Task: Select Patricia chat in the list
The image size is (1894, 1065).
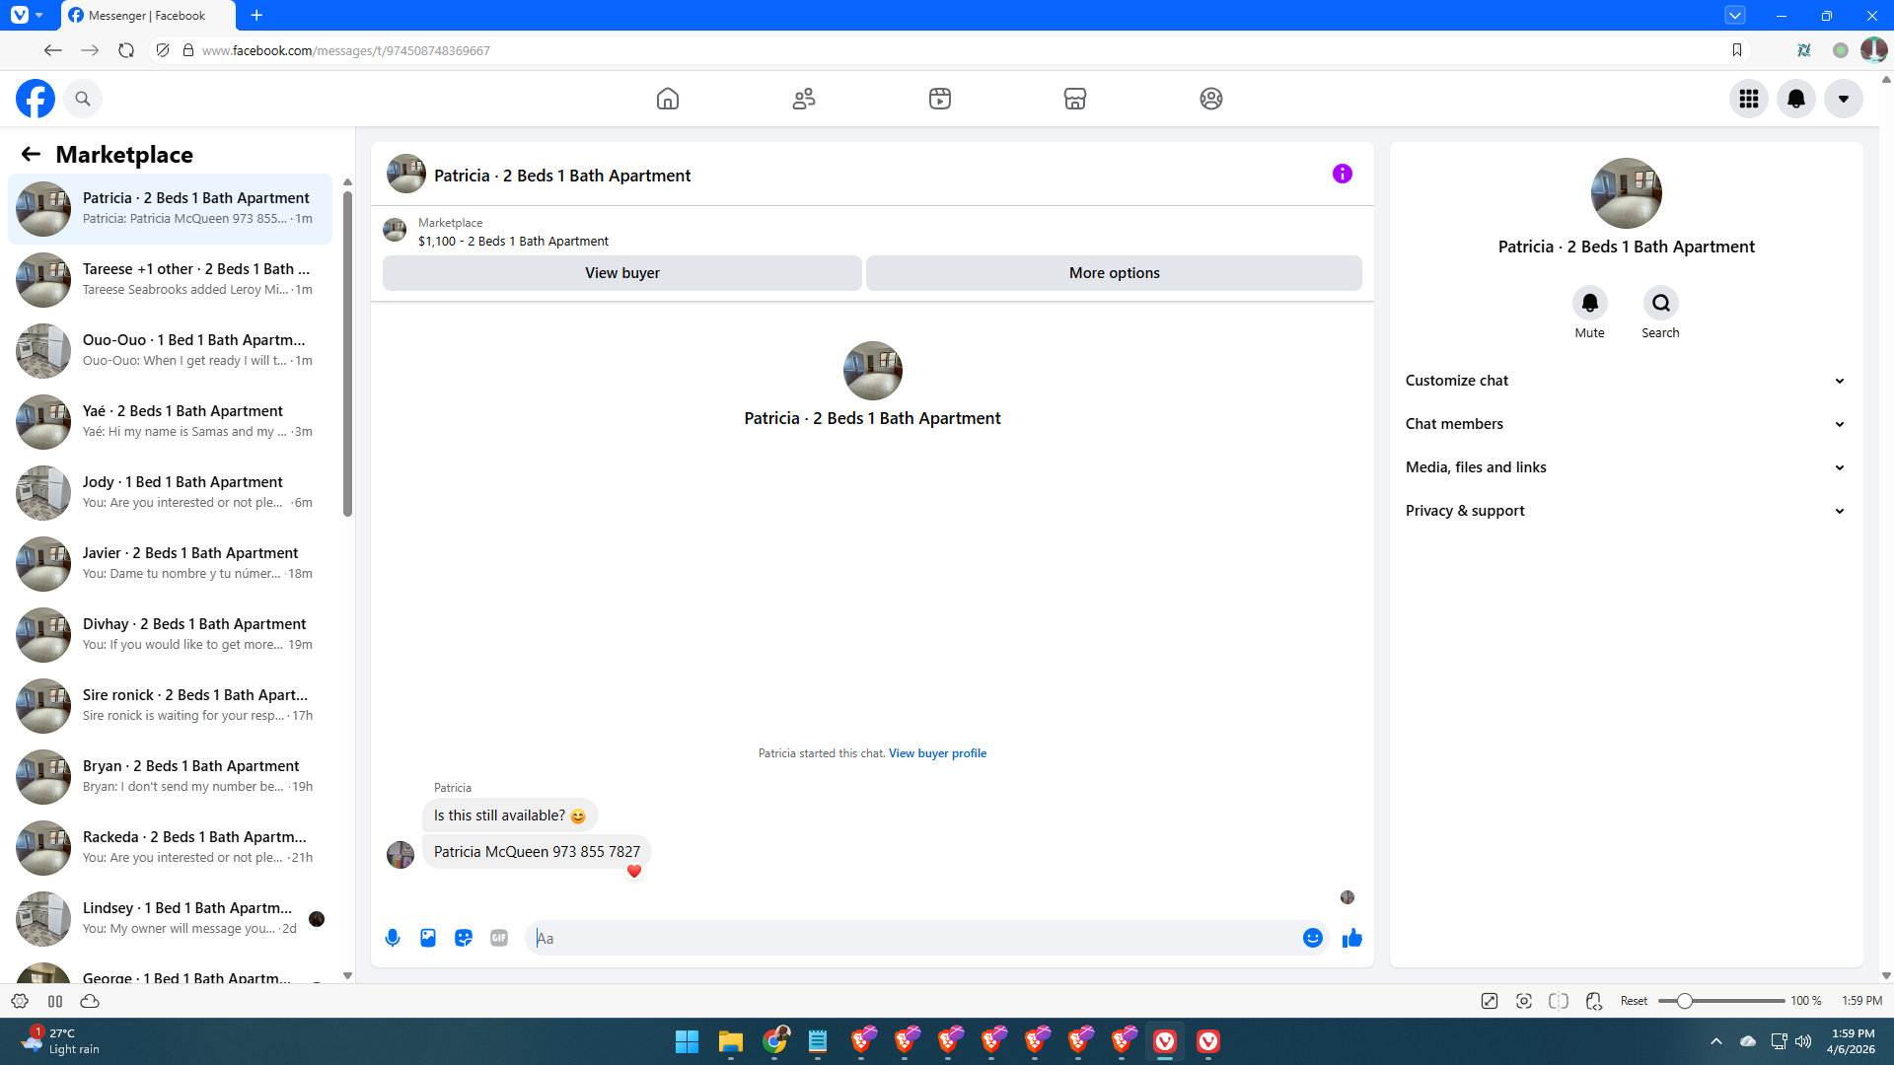Action: point(170,209)
